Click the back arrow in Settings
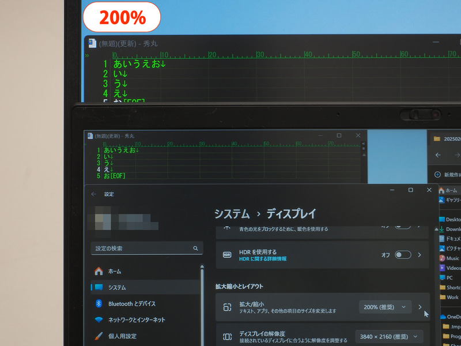This screenshot has height=346, width=461. tap(93, 194)
